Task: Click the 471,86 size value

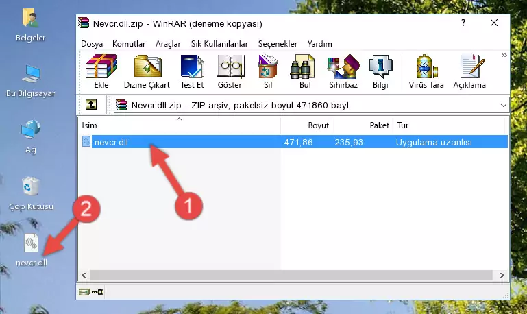Action: point(299,142)
